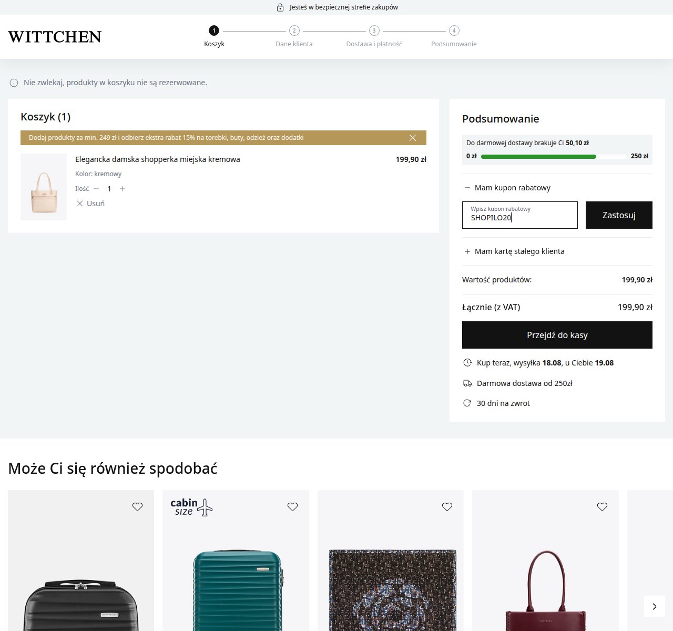673x631 pixels.
Task: Expand Mam kartę stałego klienta
Action: point(514,251)
